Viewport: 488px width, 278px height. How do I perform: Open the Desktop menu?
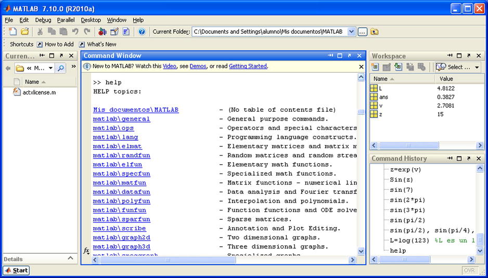(x=91, y=20)
